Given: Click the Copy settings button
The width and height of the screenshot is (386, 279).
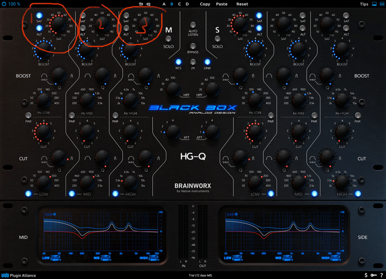Looking at the screenshot, I should (205, 4).
